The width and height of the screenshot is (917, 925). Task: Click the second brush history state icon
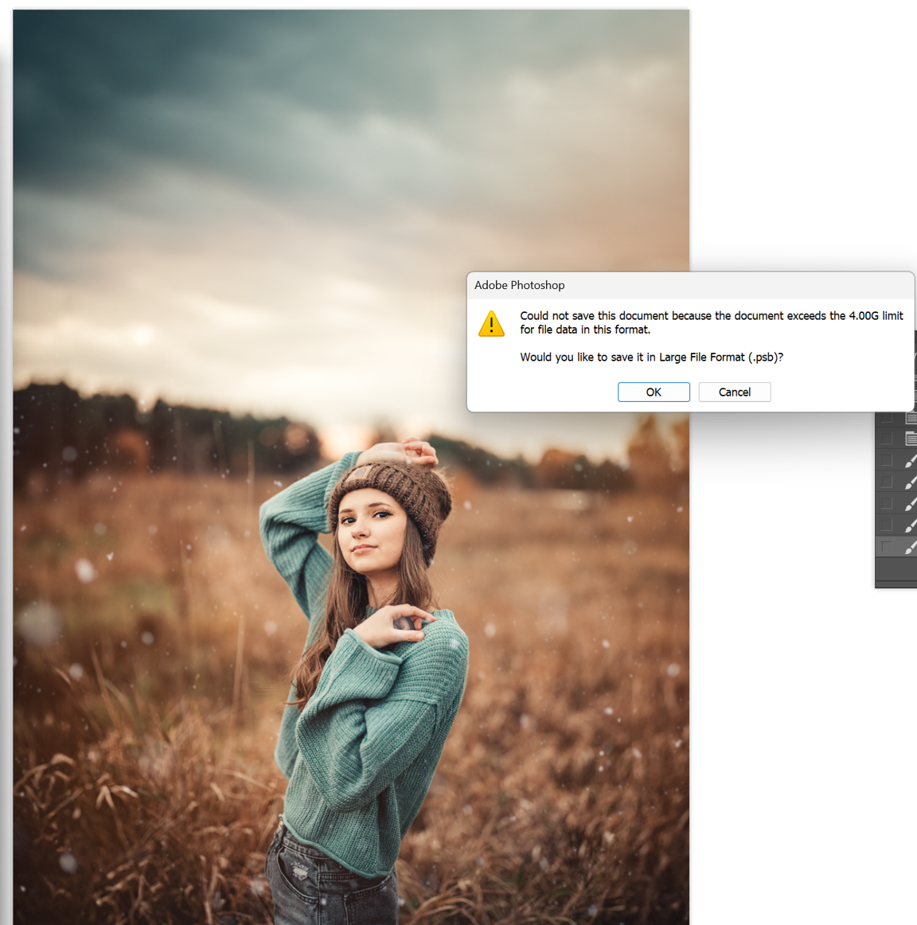coord(910,481)
